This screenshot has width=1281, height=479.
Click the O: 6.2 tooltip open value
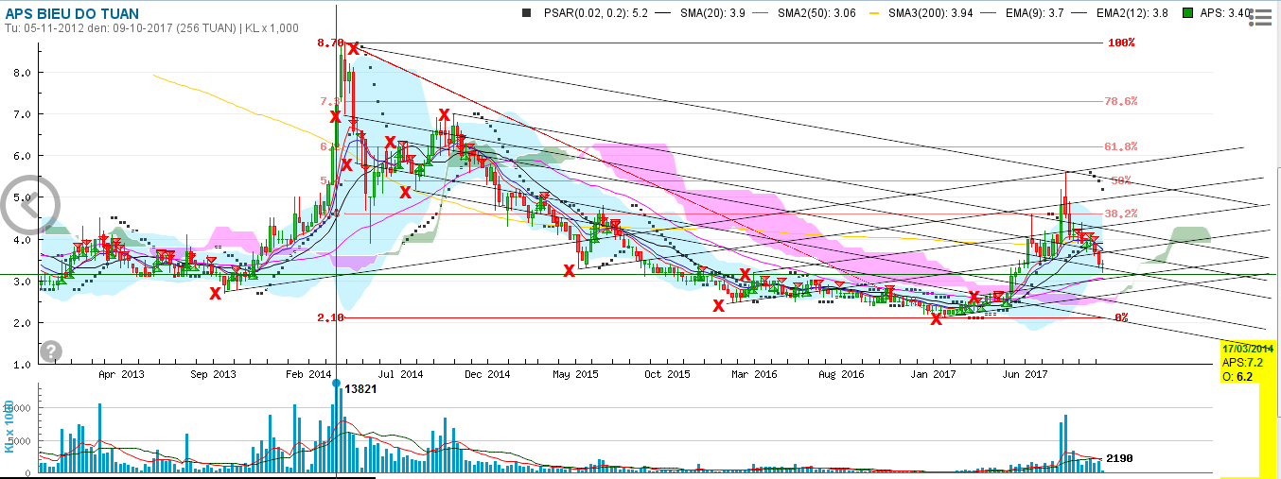[x=1238, y=375]
